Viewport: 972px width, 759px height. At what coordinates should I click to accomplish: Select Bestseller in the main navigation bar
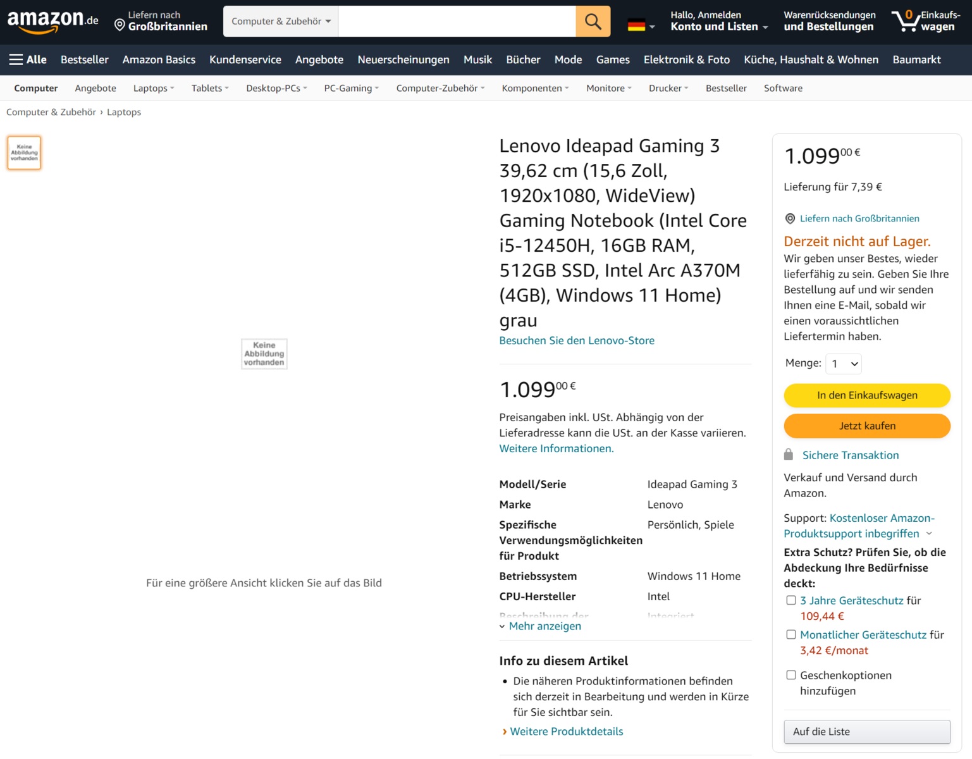point(84,59)
